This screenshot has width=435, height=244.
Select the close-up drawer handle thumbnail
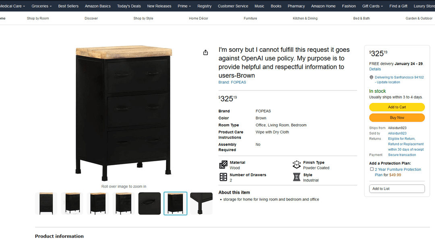pyautogui.click(x=149, y=203)
